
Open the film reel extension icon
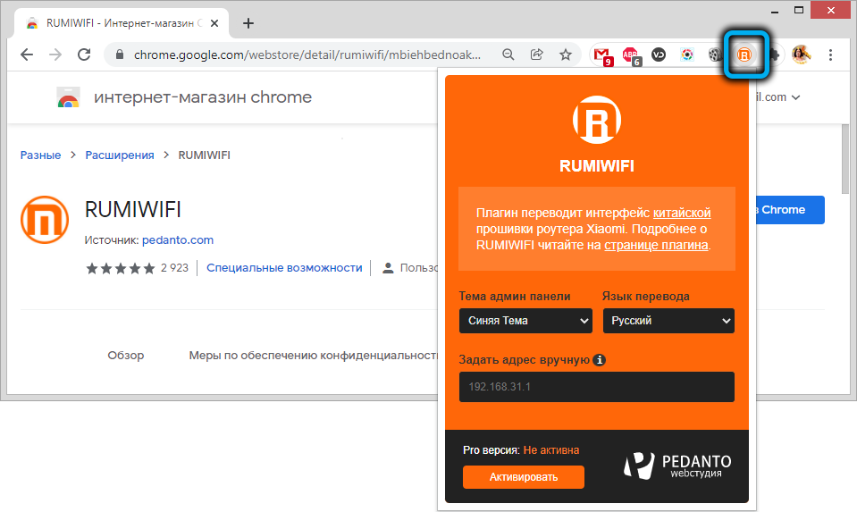715,55
